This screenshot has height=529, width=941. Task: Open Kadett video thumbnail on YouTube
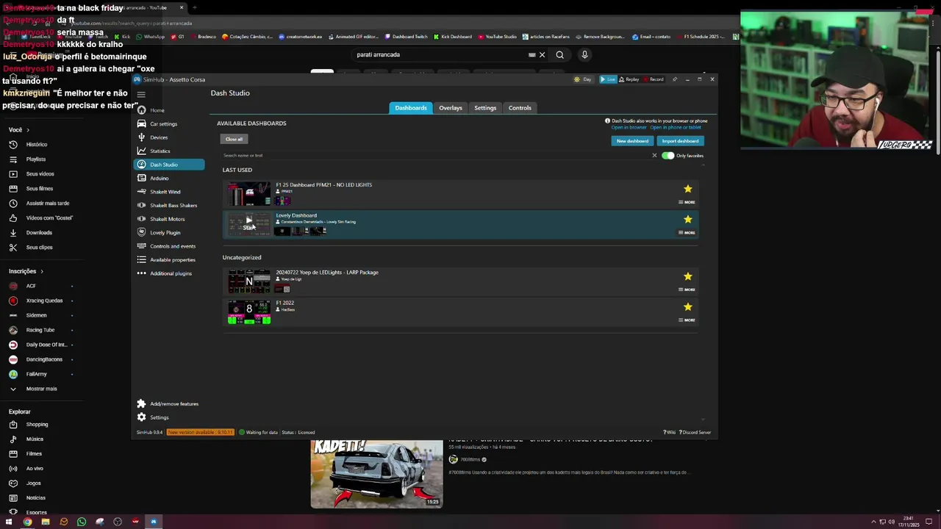[x=376, y=474]
